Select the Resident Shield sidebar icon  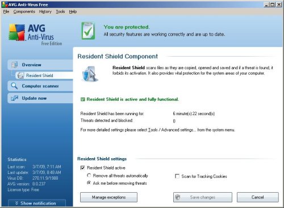click(20, 75)
